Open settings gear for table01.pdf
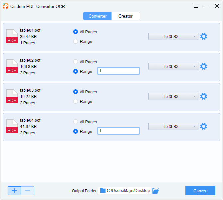This screenshot has width=223, height=200. point(204,37)
